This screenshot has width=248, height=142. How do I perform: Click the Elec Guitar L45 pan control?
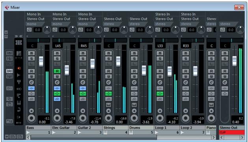coord(64,40)
